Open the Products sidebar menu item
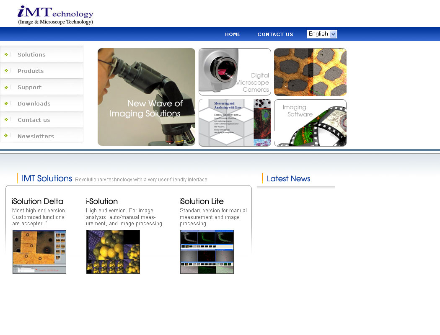 (x=41, y=71)
